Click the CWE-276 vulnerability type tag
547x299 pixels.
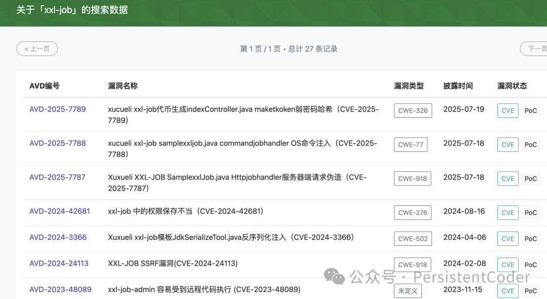pos(412,212)
